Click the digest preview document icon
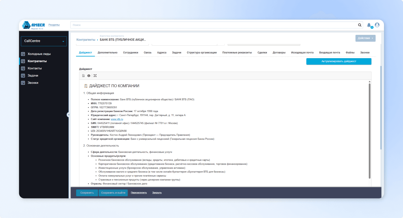 [x=83, y=76]
